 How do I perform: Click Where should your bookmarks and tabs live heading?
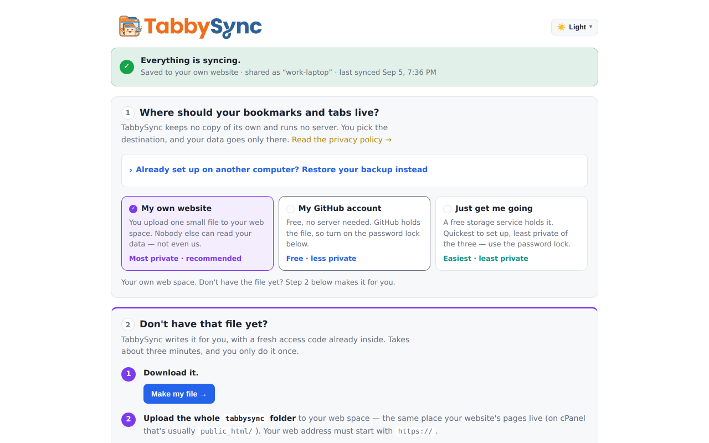(x=259, y=112)
